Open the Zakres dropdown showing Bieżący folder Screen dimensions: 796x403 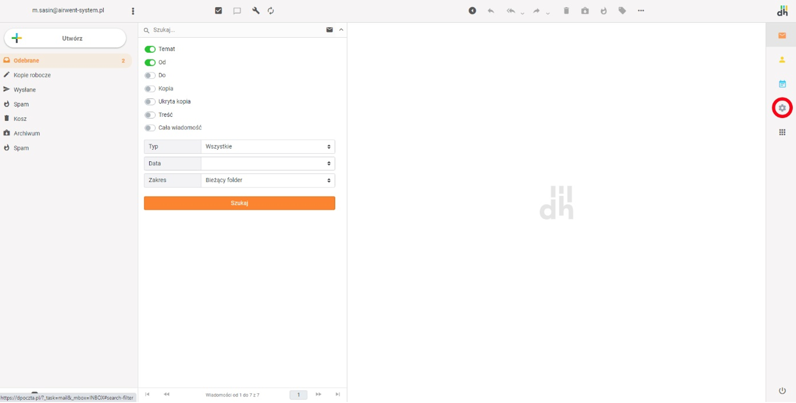point(268,180)
